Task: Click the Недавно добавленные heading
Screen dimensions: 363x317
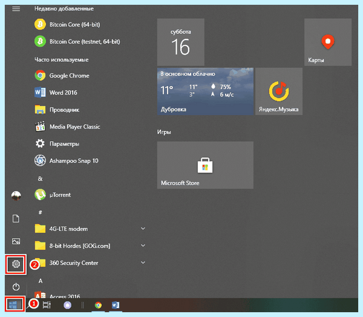Action: pos(64,8)
